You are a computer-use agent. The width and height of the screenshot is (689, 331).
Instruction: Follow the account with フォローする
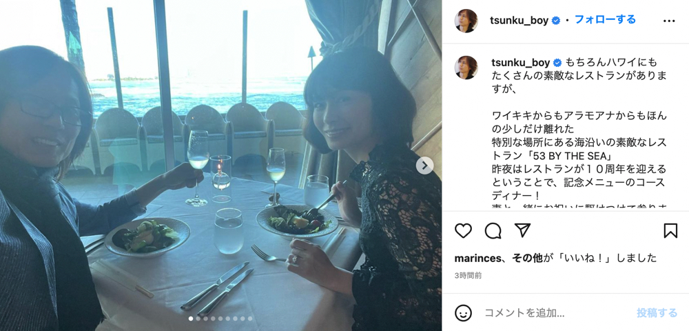605,20
